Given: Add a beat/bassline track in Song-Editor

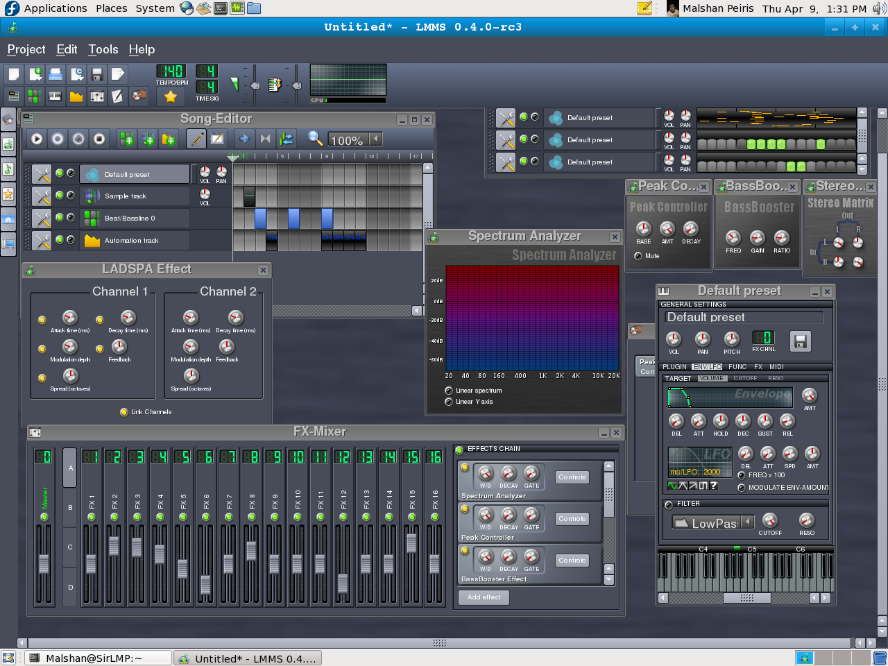Looking at the screenshot, I should (126, 139).
